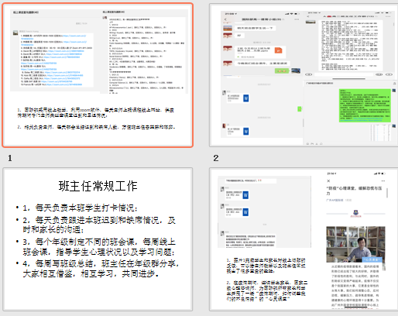Click the lower blue Word icon in slide 2
Image resolution: width=398 pixels, height=316 pixels.
coord(246,132)
